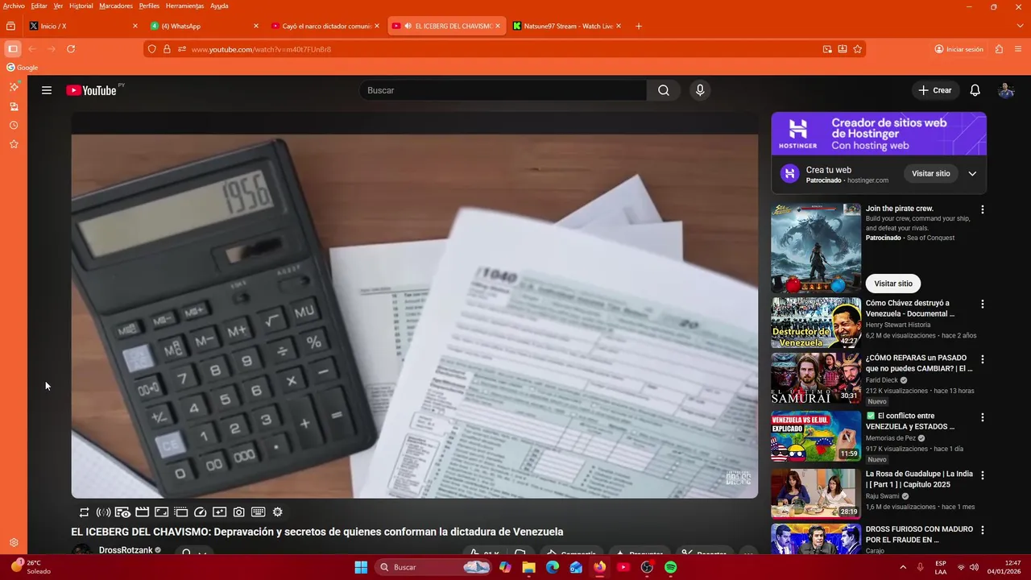Open Destructor de Venezuela video thumbnail
Screen dimensions: 1031x580
(816, 323)
